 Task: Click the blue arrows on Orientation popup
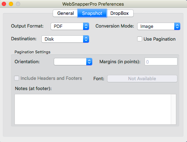[89, 61]
